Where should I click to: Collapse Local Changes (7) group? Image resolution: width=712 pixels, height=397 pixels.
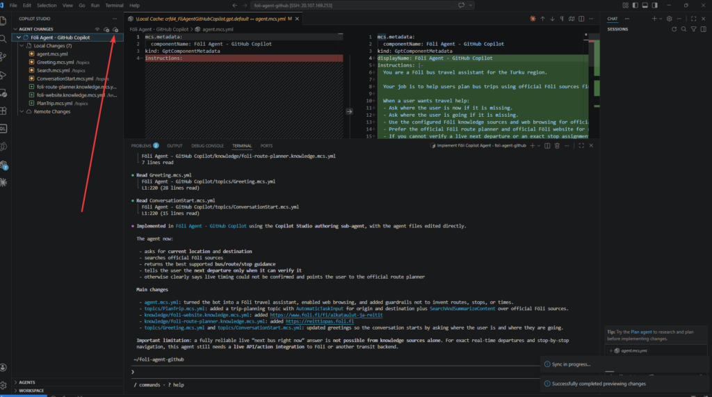click(22, 46)
